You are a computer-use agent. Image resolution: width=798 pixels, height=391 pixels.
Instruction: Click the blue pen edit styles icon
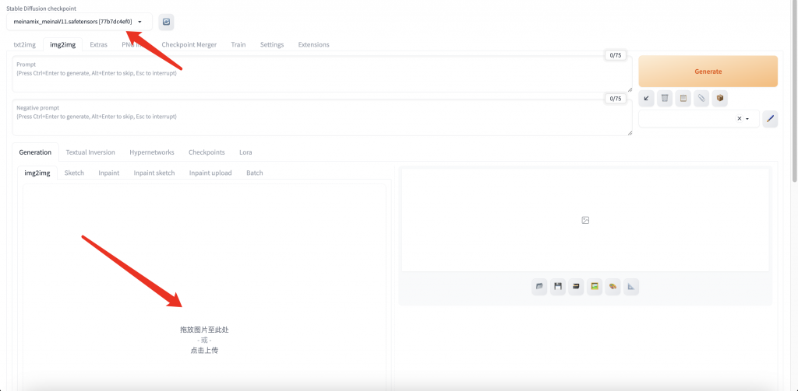click(x=770, y=119)
